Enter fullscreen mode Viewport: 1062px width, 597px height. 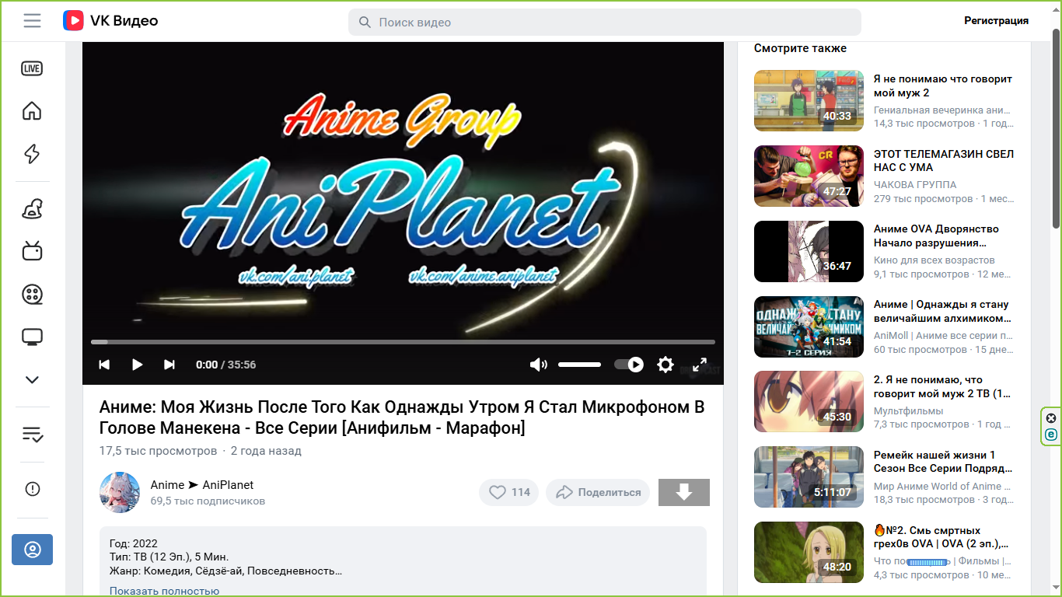(700, 365)
